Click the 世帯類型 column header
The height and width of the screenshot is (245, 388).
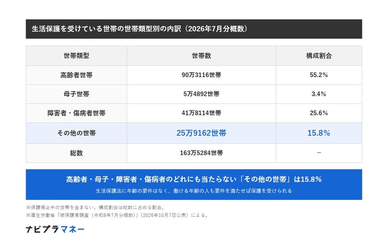(77, 56)
